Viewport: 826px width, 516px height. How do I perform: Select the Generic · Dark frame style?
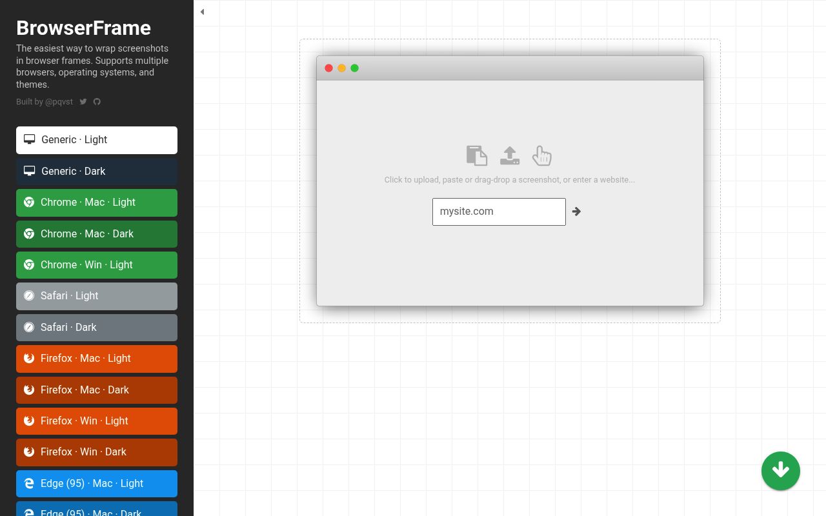click(97, 171)
